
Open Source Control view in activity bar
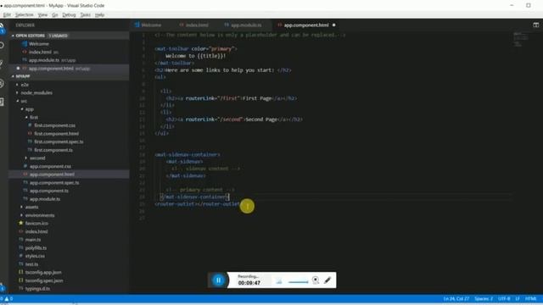click(2, 64)
